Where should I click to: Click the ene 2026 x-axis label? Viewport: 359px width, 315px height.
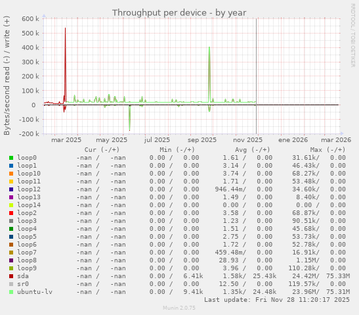point(293,140)
